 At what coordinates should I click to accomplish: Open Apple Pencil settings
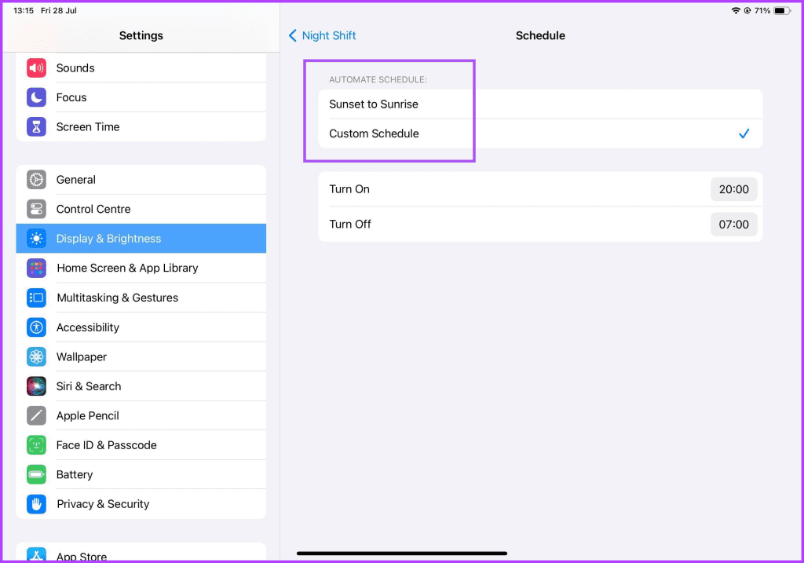[141, 415]
